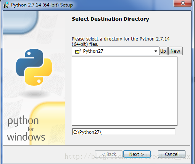Click the Next > button

[137, 154]
